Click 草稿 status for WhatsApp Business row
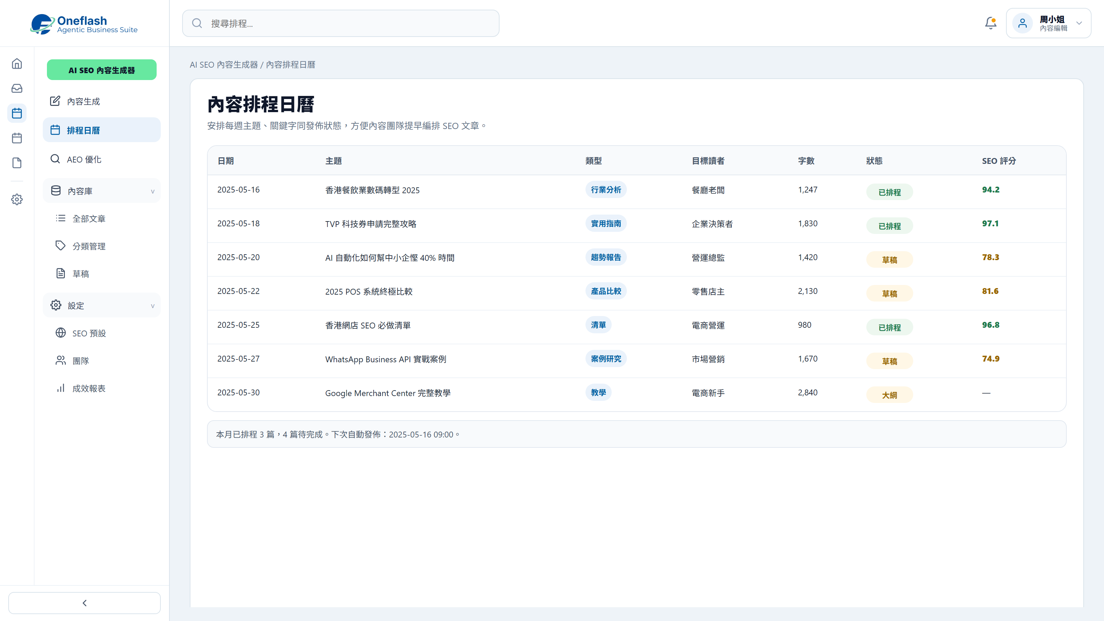Viewport: 1104px width, 621px height. pyautogui.click(x=890, y=361)
